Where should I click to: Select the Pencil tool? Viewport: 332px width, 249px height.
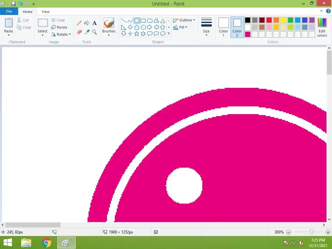point(79,23)
